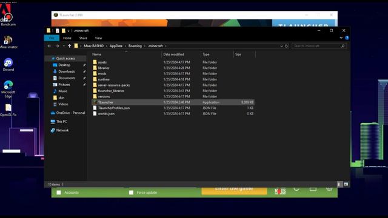The image size is (388, 218).
Task: Open OneDrive - Personal in sidebar
Action: coord(68,113)
